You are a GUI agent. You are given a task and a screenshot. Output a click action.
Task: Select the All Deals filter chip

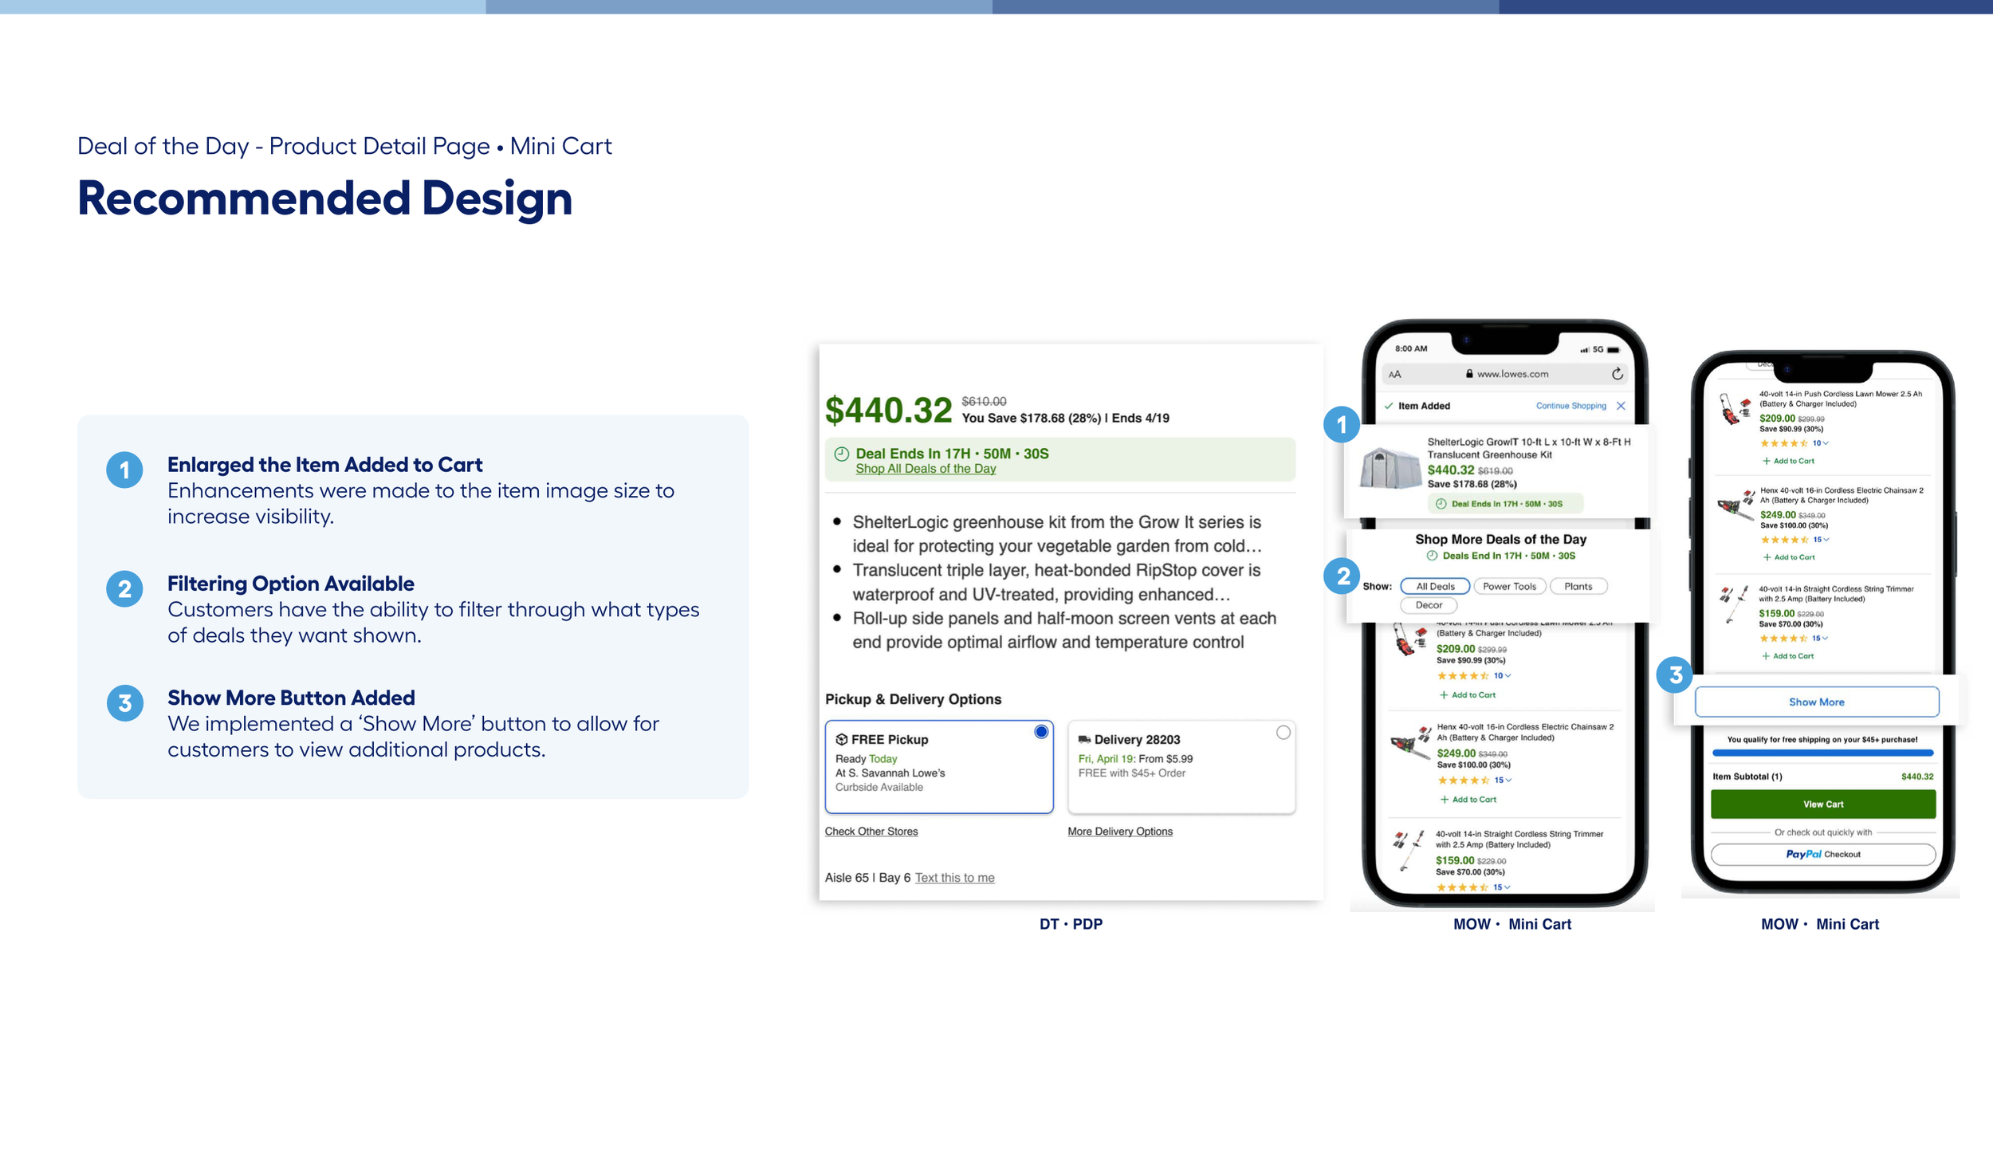[1435, 586]
